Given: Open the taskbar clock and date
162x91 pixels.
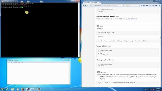Looking at the screenshot, I should click(158, 89).
